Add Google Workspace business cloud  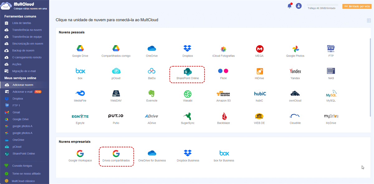coord(80,156)
